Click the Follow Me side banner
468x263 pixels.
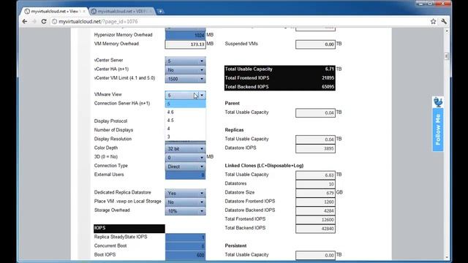point(438,129)
